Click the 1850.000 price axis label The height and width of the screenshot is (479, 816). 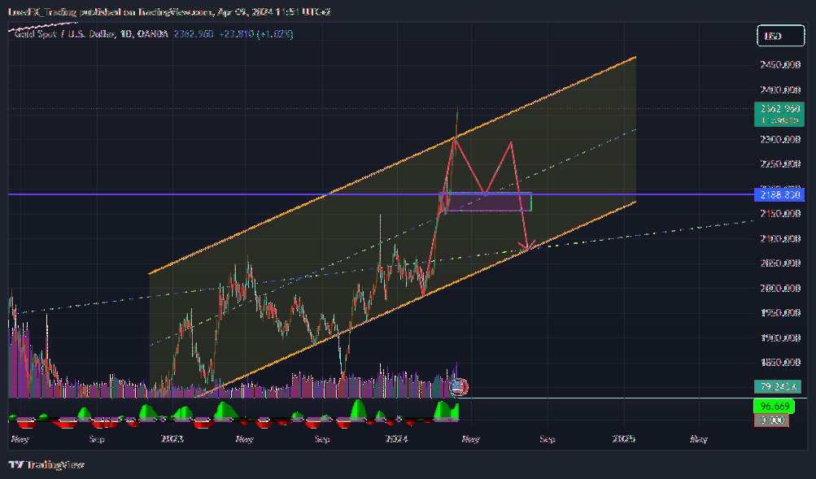point(780,363)
